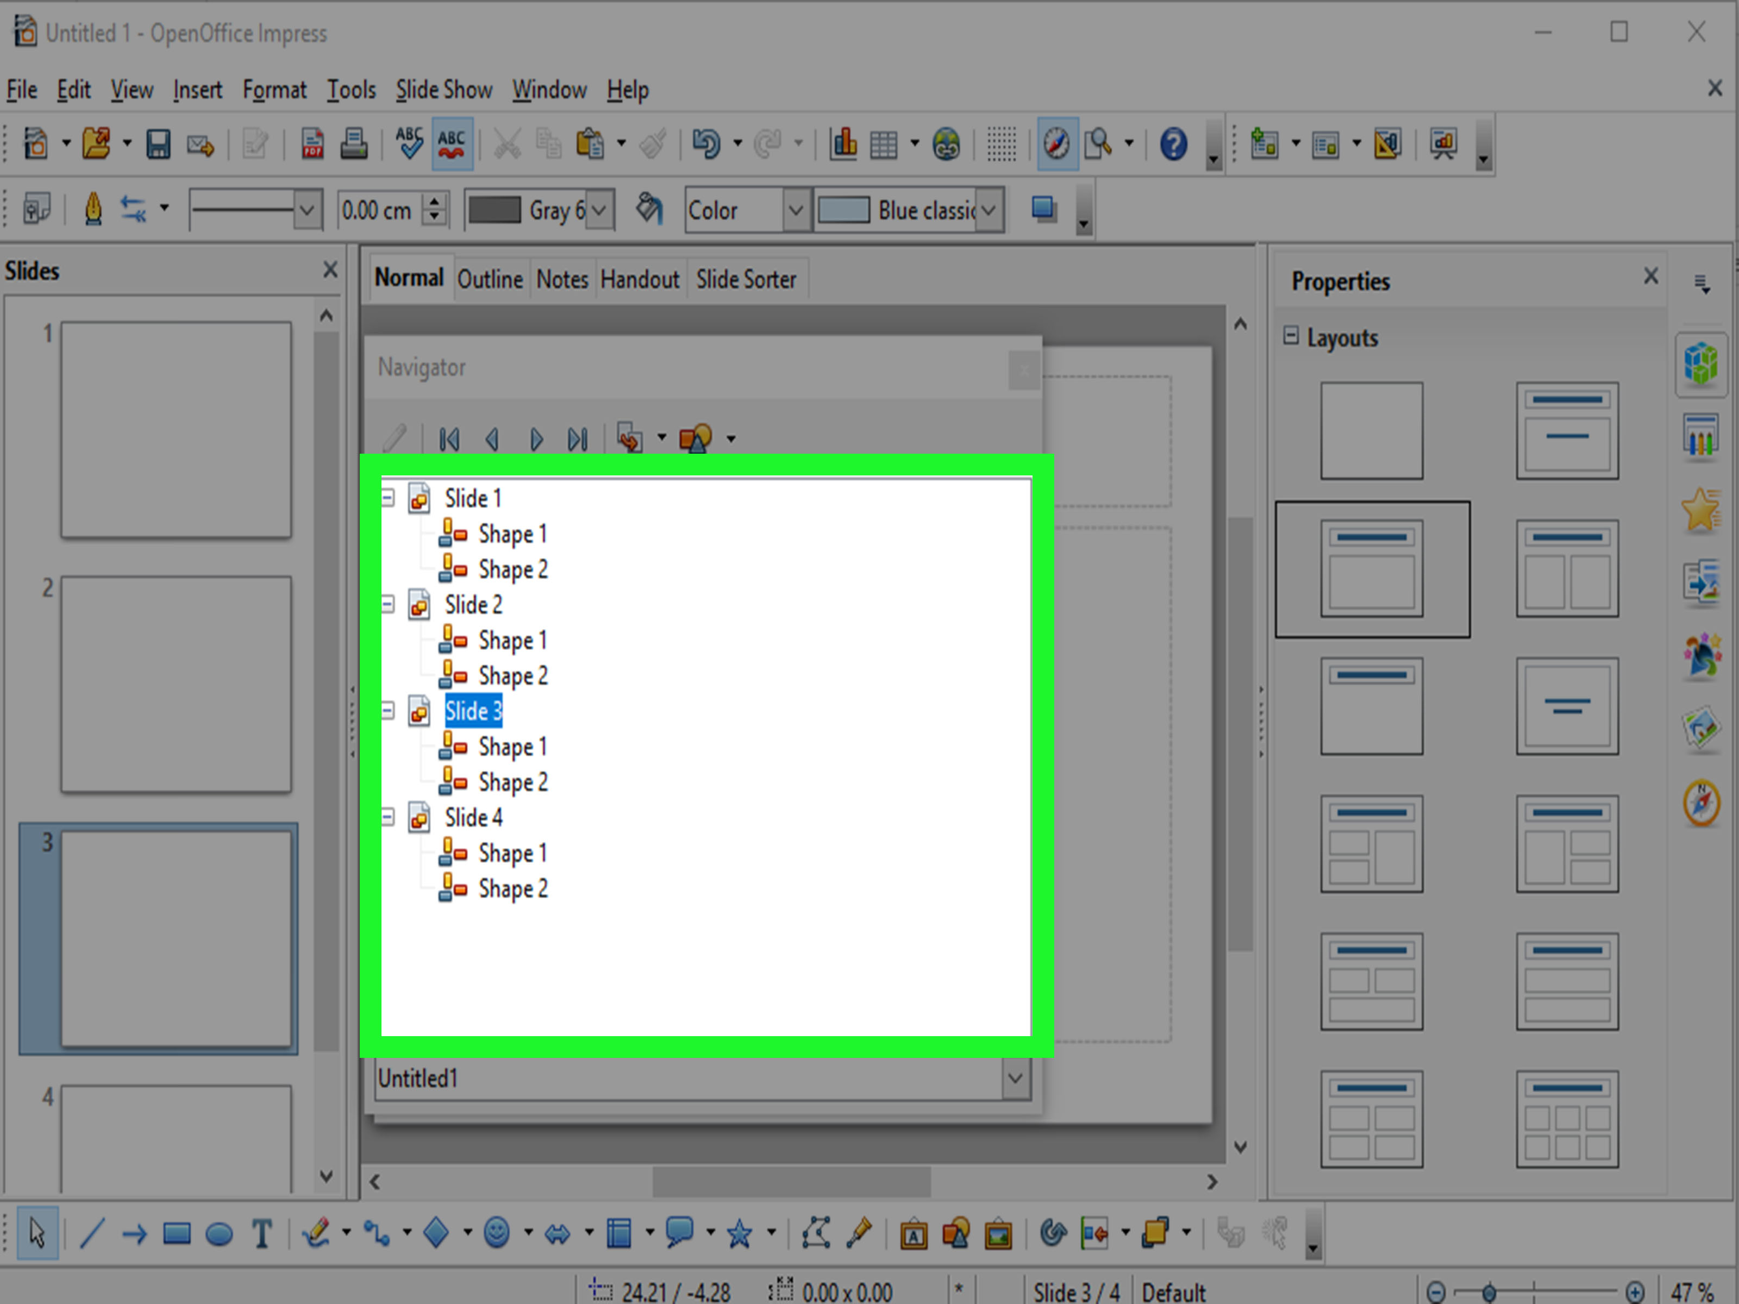Select Shape 2 under Slide 2
This screenshot has width=1739, height=1304.
click(x=514, y=676)
